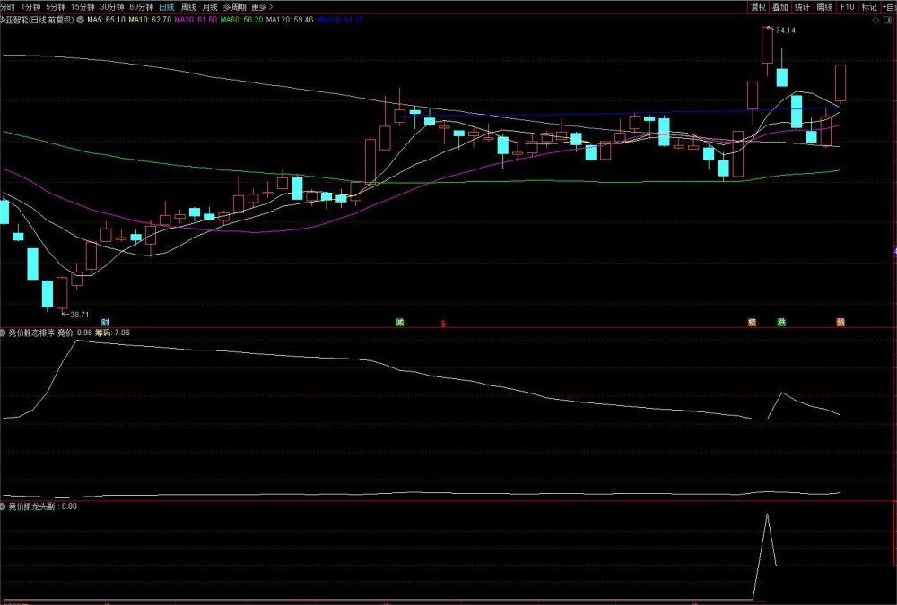Click the 竞价抓龙头副 : 0.00 label
897x605 pixels.
(43, 506)
